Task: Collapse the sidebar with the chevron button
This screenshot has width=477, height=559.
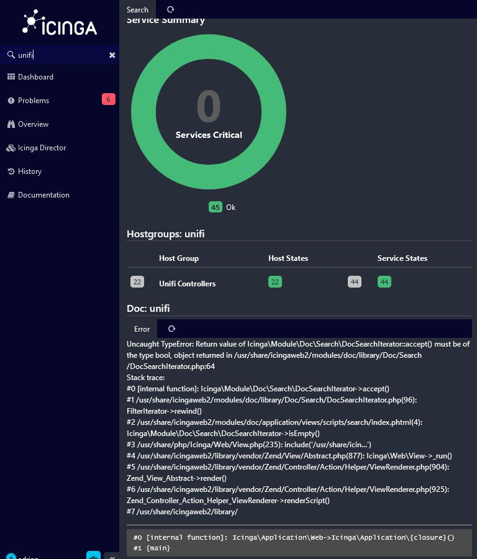Action: [x=112, y=557]
